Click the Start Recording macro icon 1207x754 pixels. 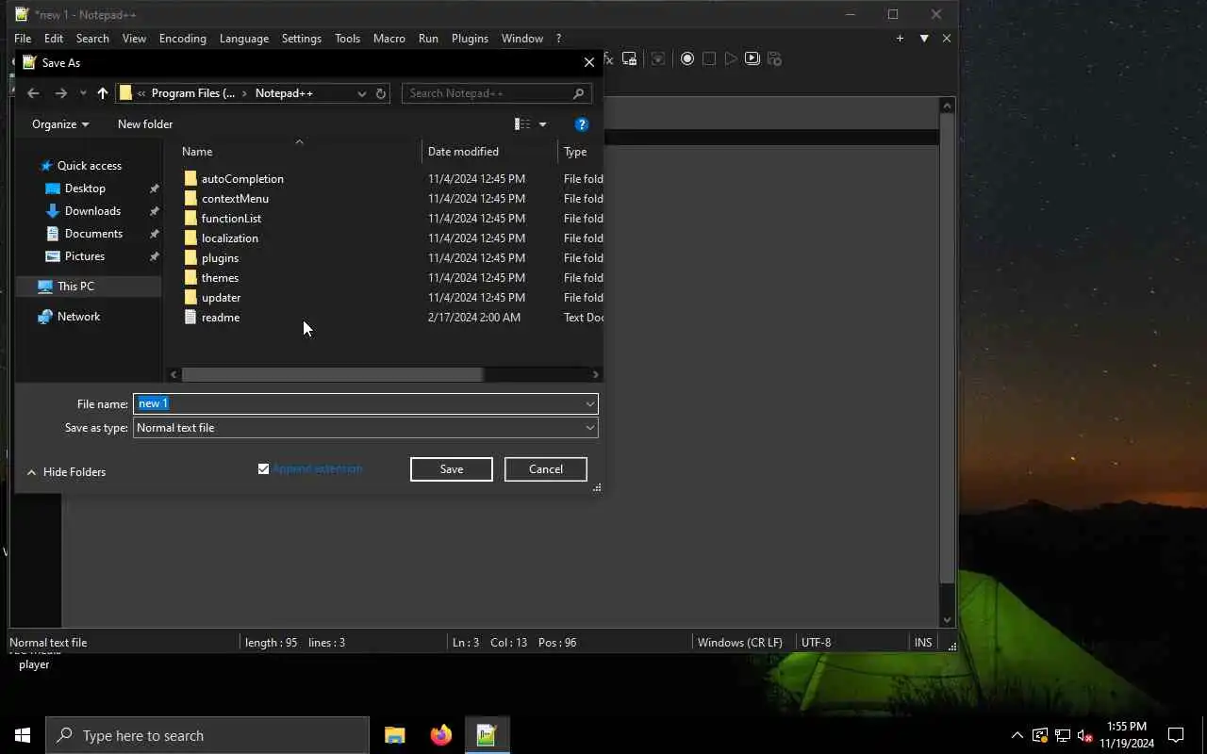pyautogui.click(x=687, y=58)
